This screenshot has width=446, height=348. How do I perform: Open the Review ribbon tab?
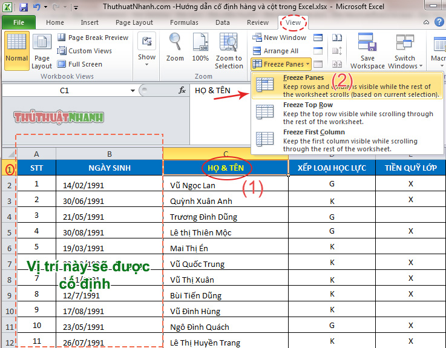tap(258, 22)
